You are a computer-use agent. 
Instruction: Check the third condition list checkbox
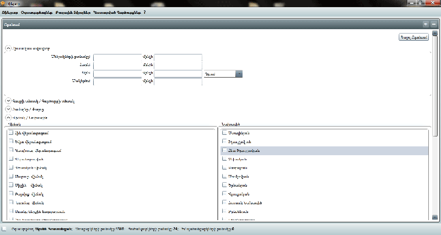coord(11,150)
